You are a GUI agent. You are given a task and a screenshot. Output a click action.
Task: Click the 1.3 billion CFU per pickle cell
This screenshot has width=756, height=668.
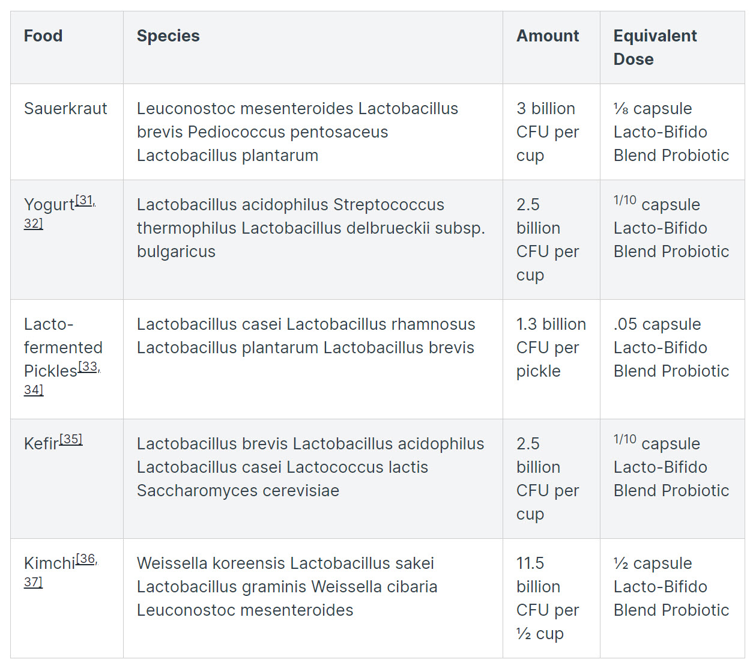point(551,348)
